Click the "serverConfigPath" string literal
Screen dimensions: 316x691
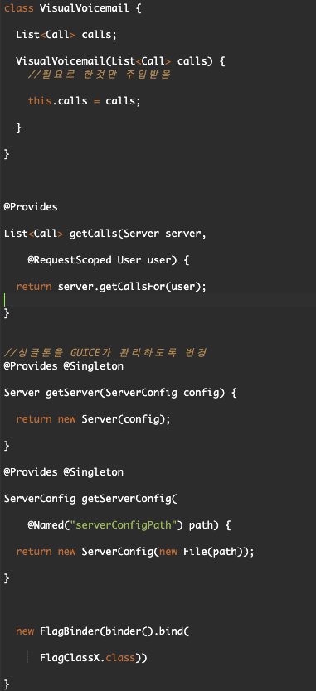click(x=129, y=525)
